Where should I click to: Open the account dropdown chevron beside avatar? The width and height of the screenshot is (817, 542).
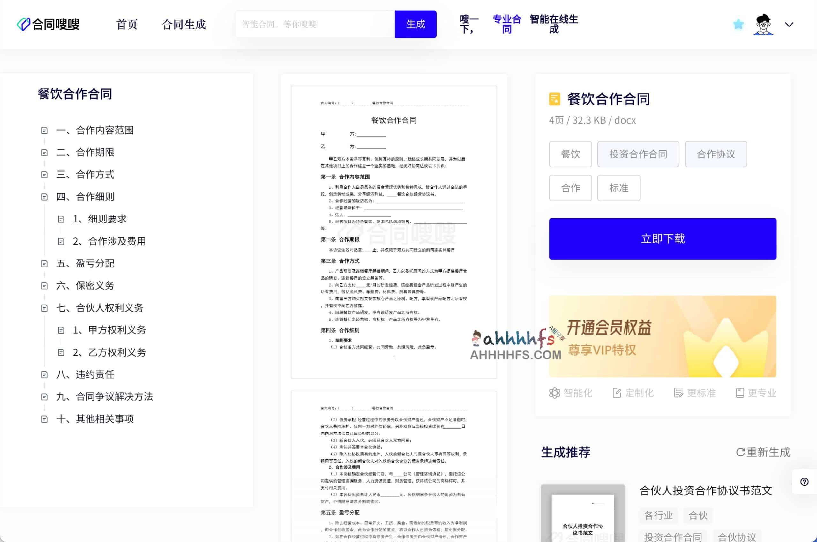pos(789,24)
